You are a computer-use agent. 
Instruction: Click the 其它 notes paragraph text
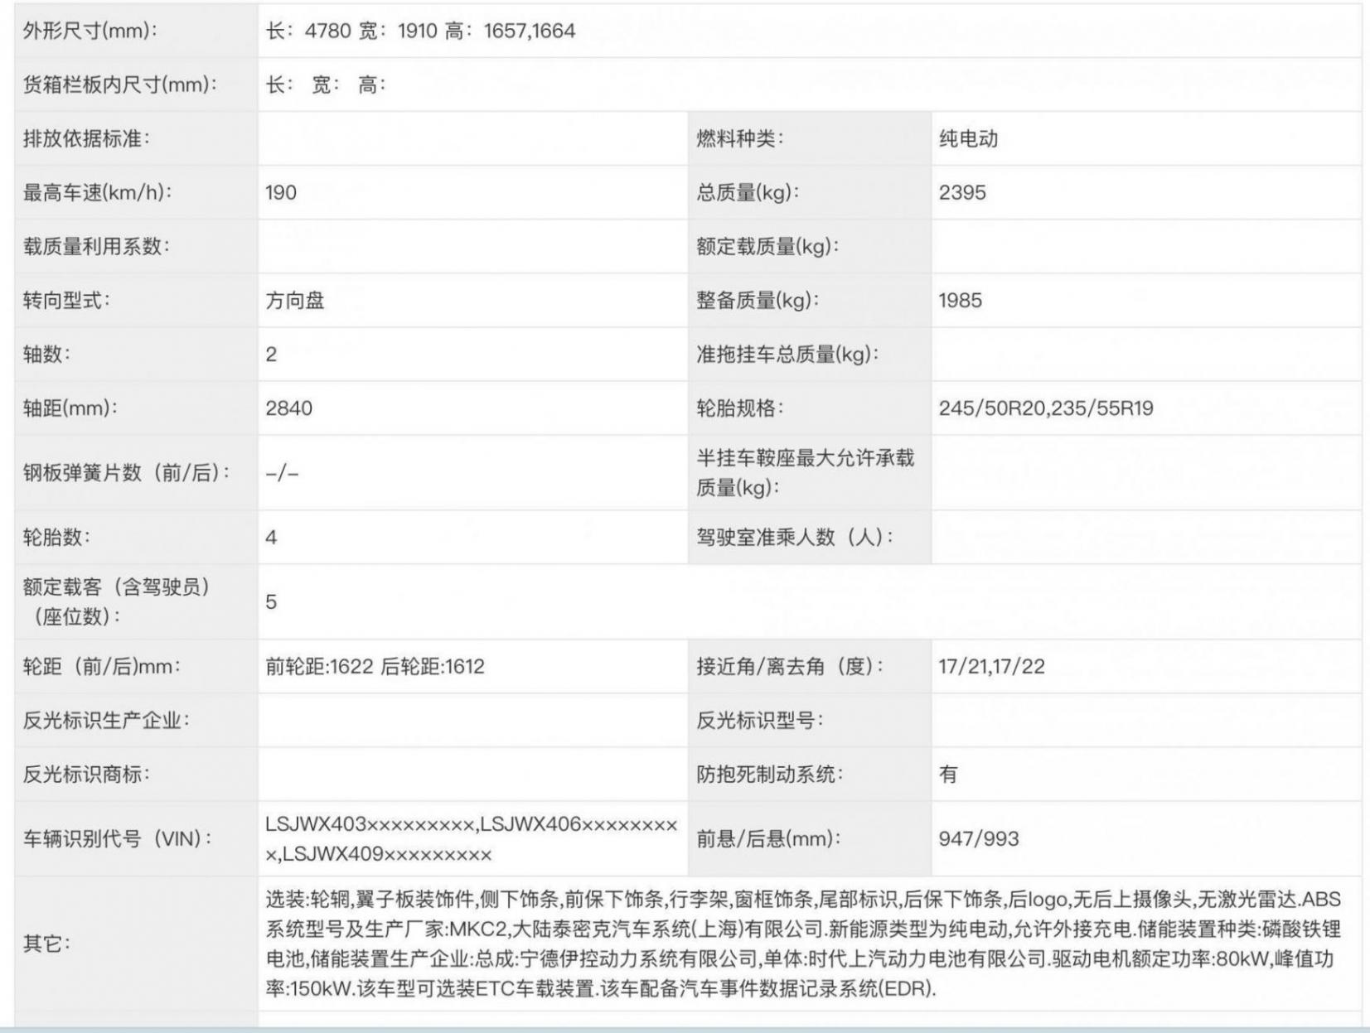(802, 944)
